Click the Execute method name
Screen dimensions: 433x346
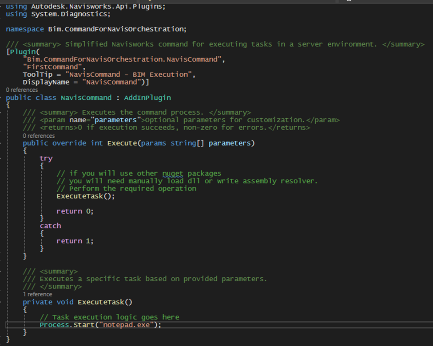[122, 143]
